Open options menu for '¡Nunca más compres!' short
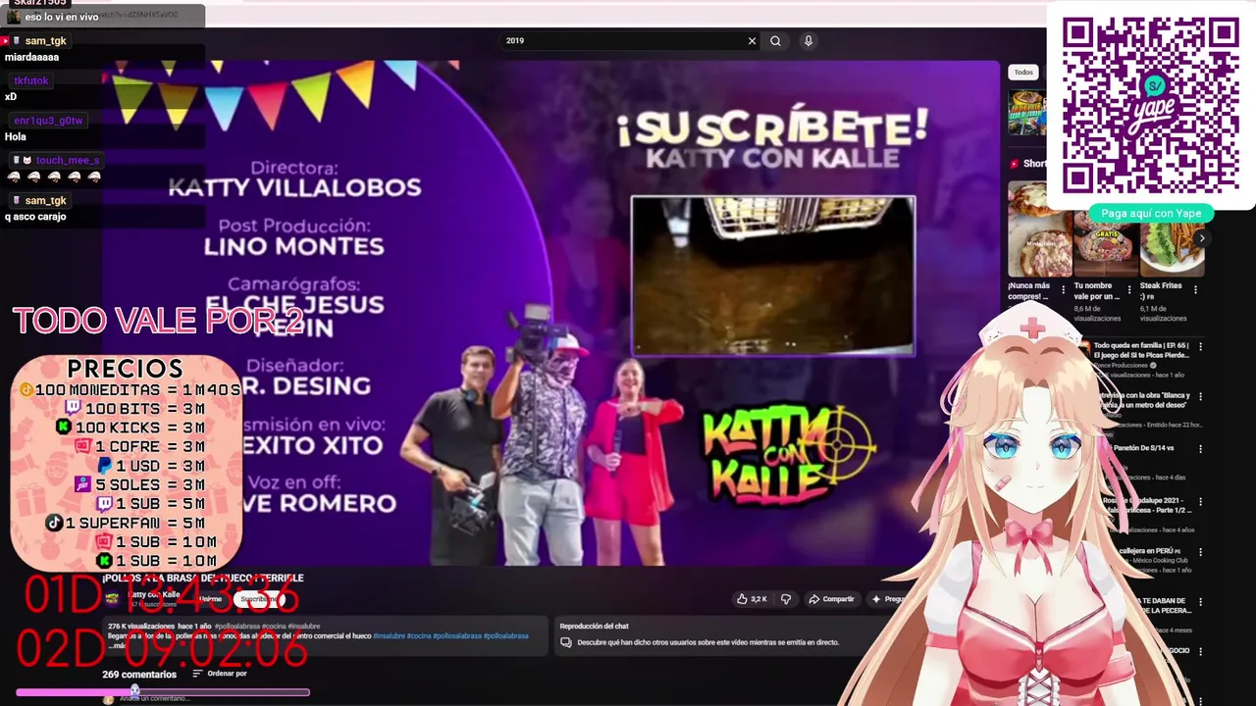This screenshot has width=1256, height=706. (x=1063, y=290)
